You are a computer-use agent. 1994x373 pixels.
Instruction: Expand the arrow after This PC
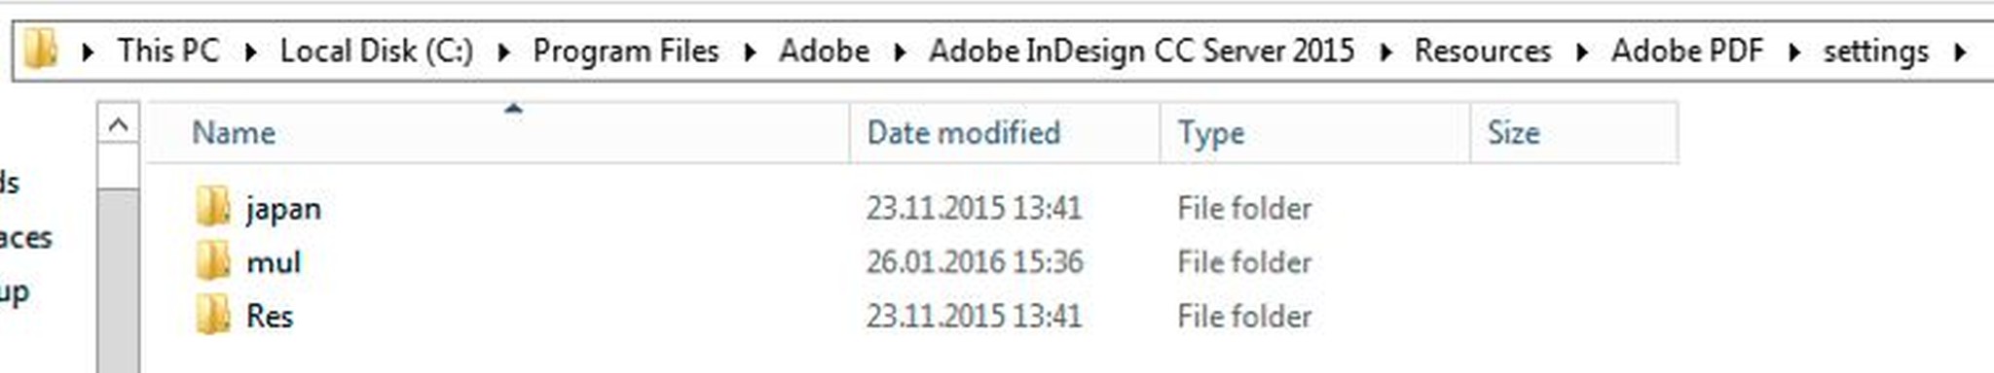251,51
